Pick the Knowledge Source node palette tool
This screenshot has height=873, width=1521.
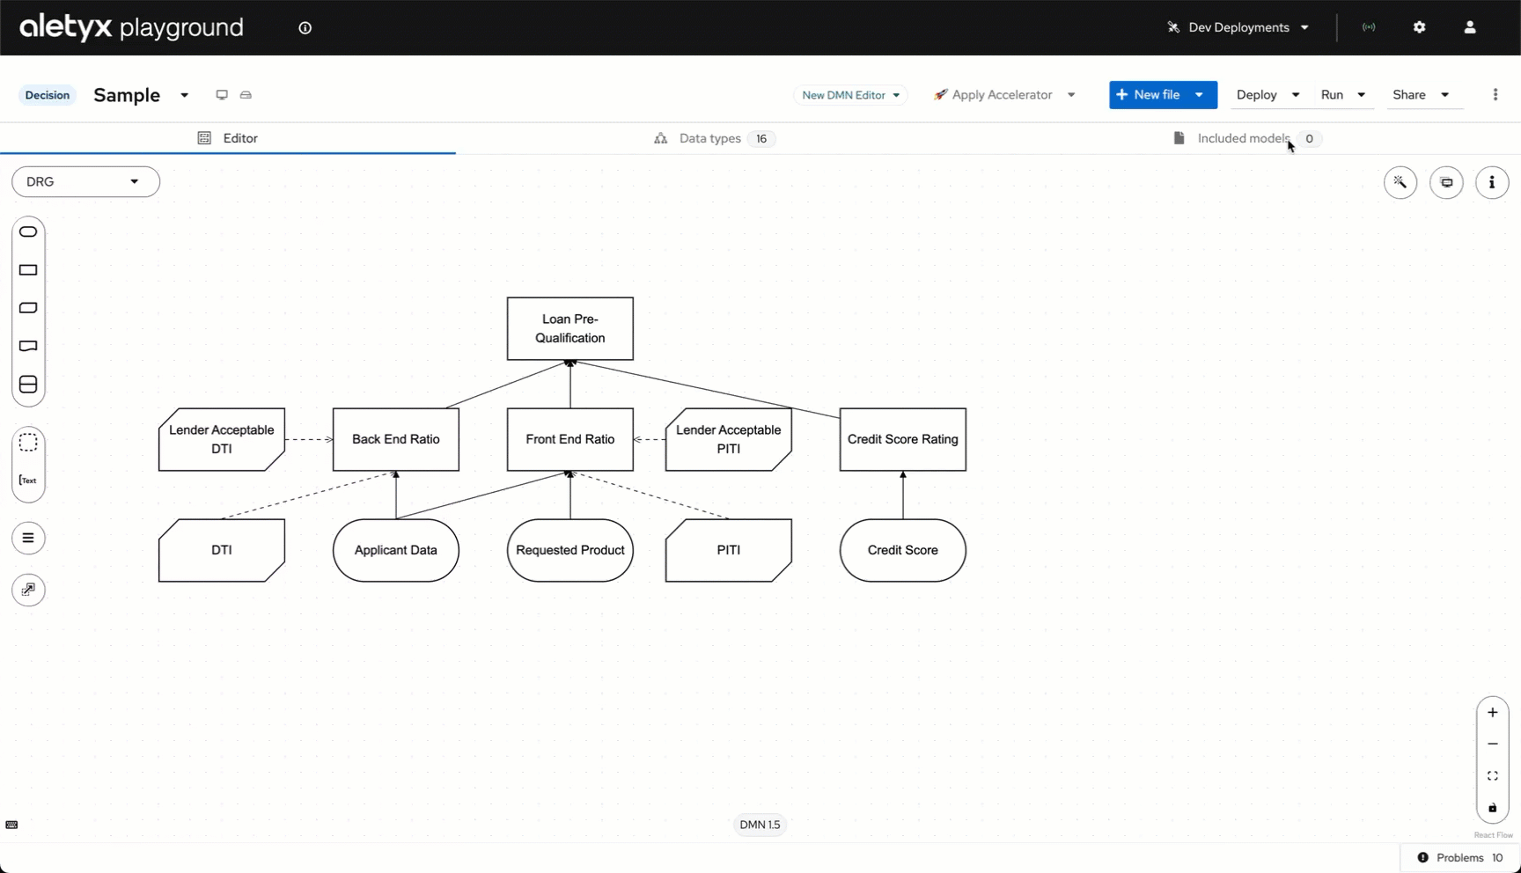(x=28, y=346)
